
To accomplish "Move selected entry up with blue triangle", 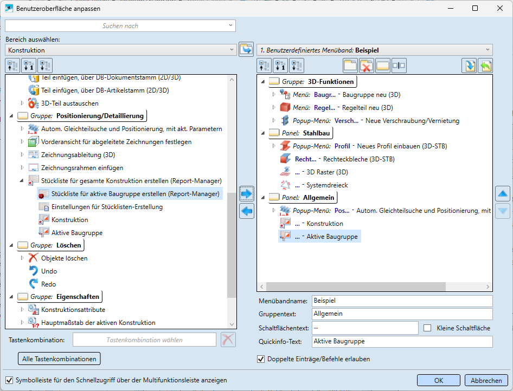I will [x=503, y=194].
